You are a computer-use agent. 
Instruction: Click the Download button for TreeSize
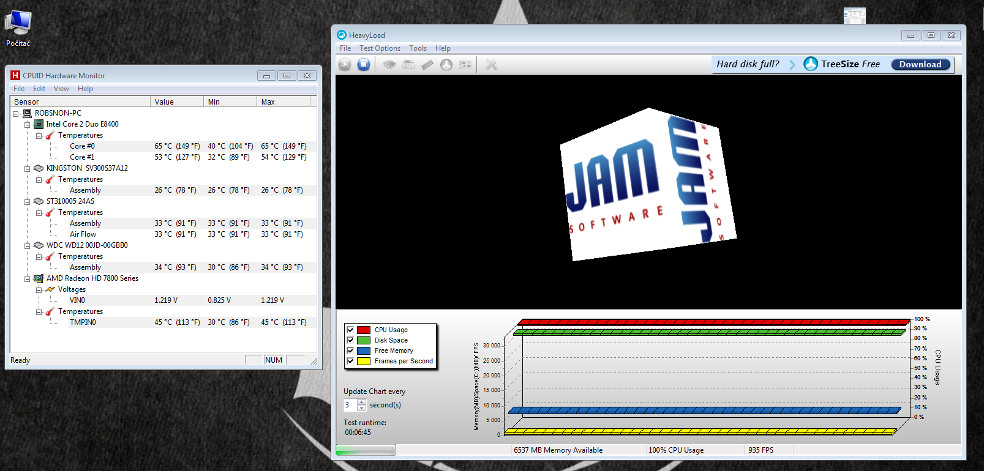pos(920,64)
